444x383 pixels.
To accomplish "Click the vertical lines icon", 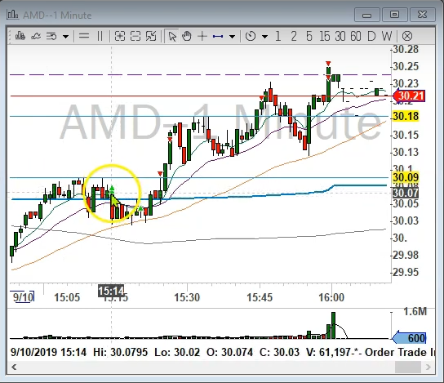I will (100, 36).
